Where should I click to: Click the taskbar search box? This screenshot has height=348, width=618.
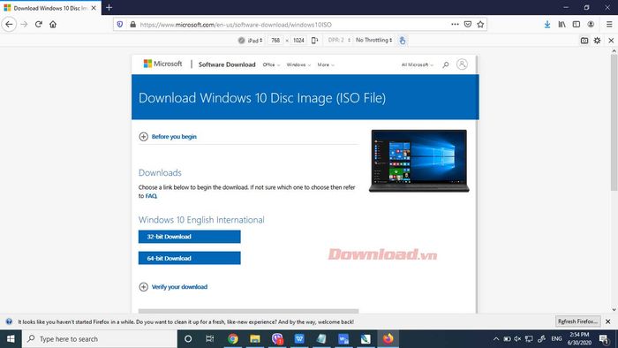coord(99,339)
